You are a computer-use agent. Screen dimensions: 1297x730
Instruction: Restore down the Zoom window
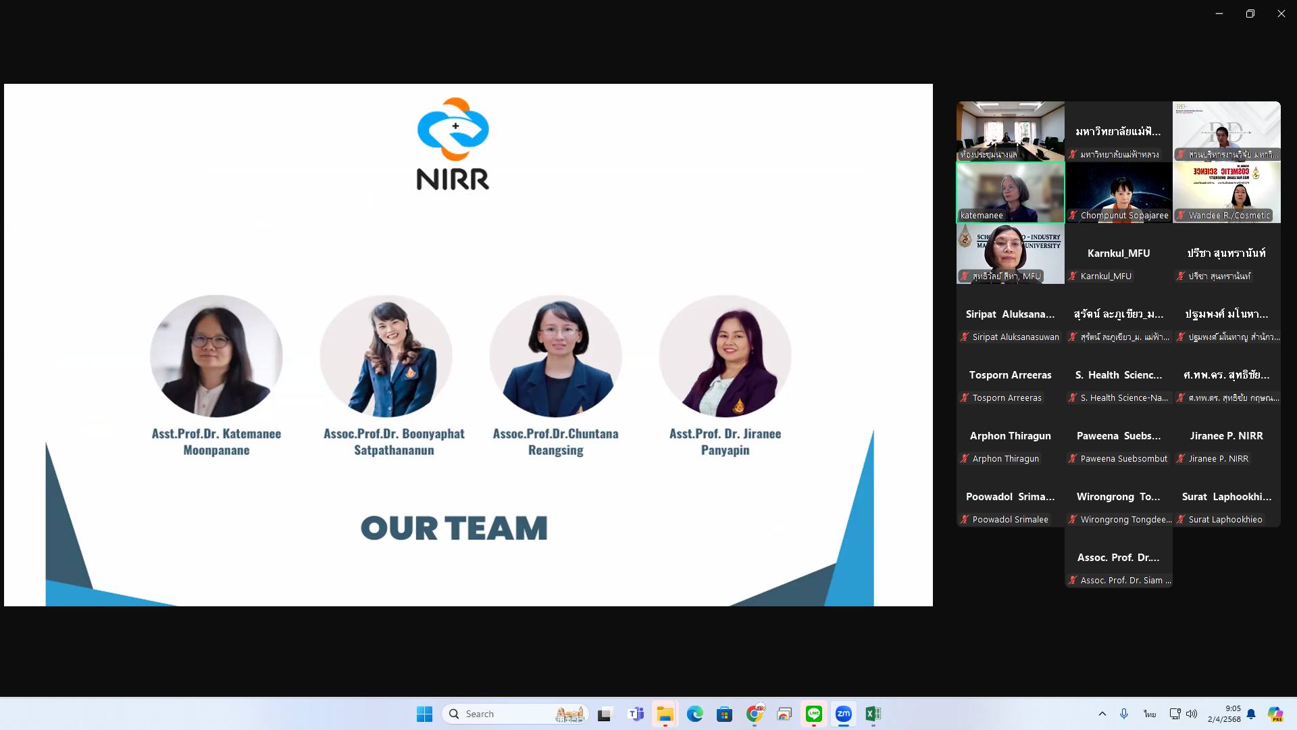(x=1250, y=14)
